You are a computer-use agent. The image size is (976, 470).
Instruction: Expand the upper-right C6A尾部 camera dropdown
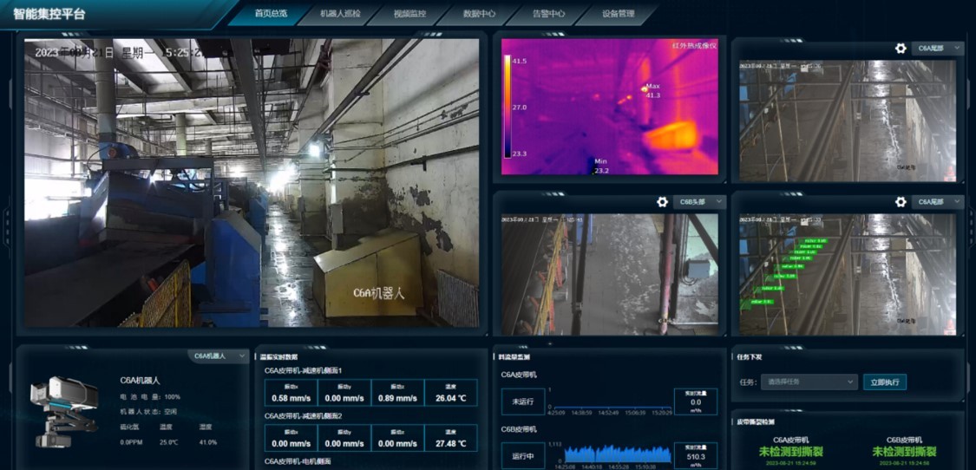tap(938, 49)
